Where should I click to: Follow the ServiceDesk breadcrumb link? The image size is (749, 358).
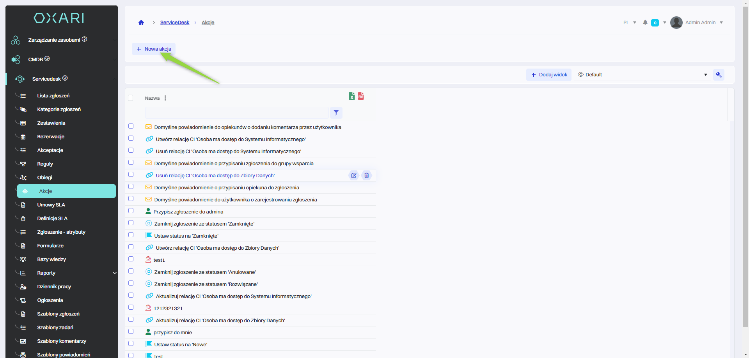pos(174,23)
